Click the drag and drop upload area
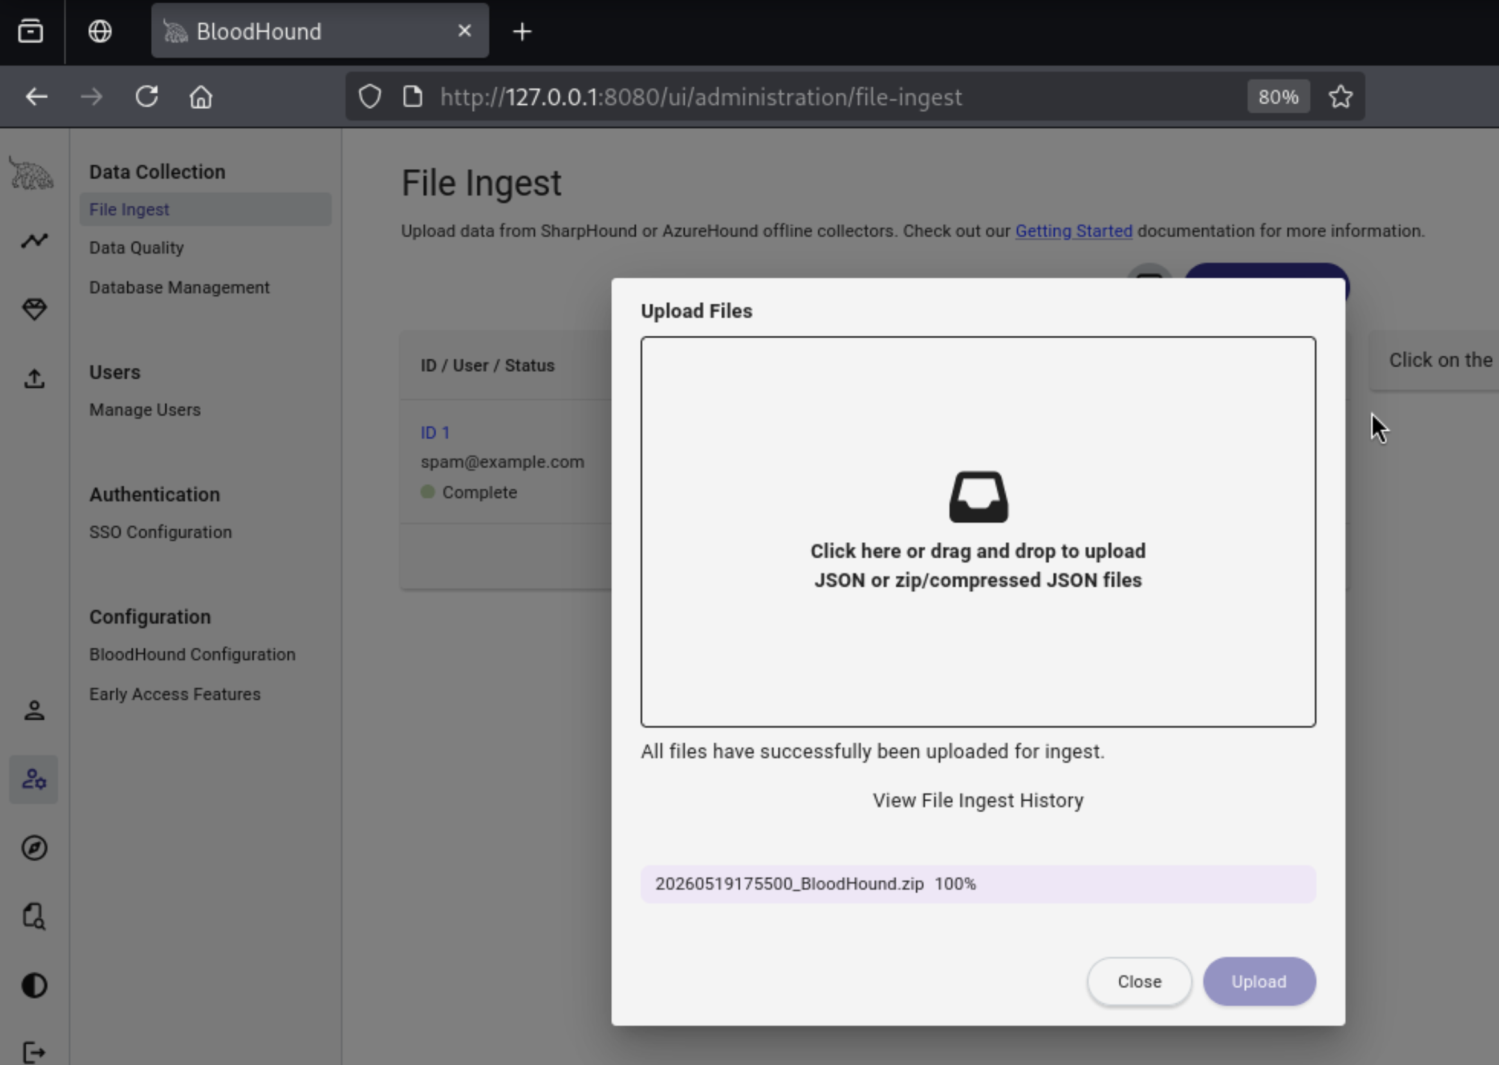Viewport: 1499px width, 1065px height. pyautogui.click(x=978, y=532)
